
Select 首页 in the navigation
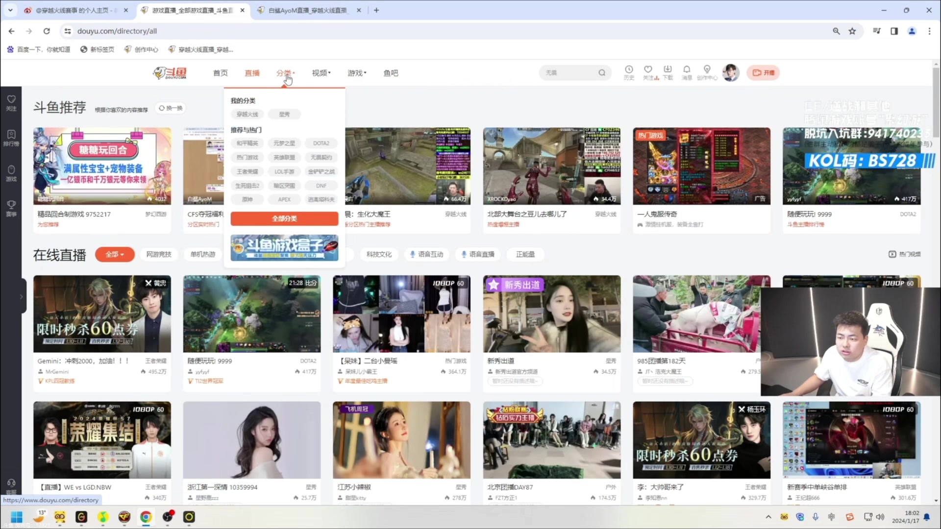point(220,73)
